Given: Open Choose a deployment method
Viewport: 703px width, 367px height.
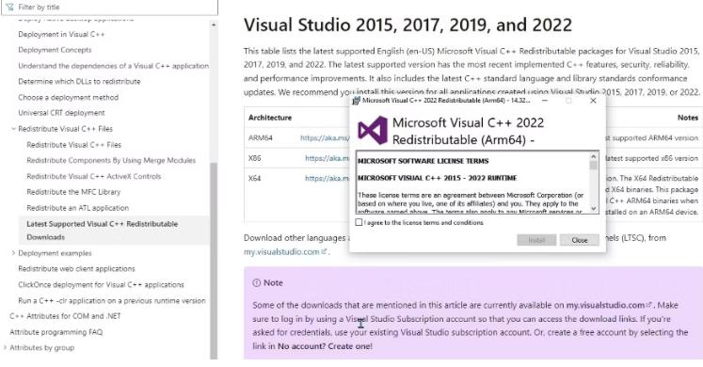Looking at the screenshot, I should tap(69, 97).
